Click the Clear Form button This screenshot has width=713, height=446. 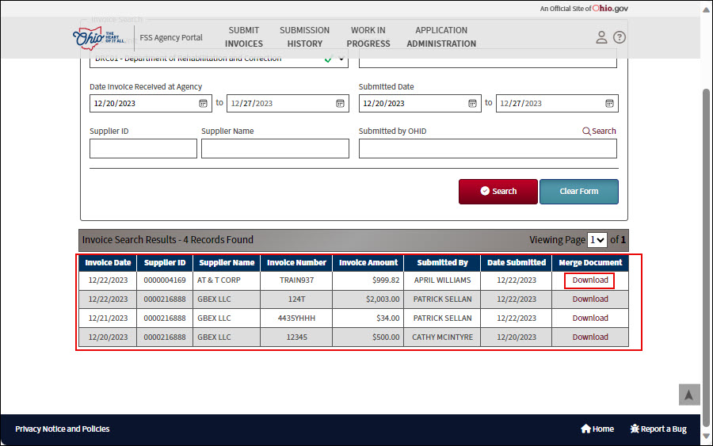pos(579,192)
